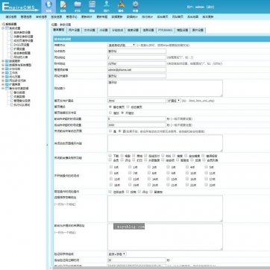Click the 退出 logout link beside admin
This screenshot has height=270, width=270.
[x=210, y=7]
